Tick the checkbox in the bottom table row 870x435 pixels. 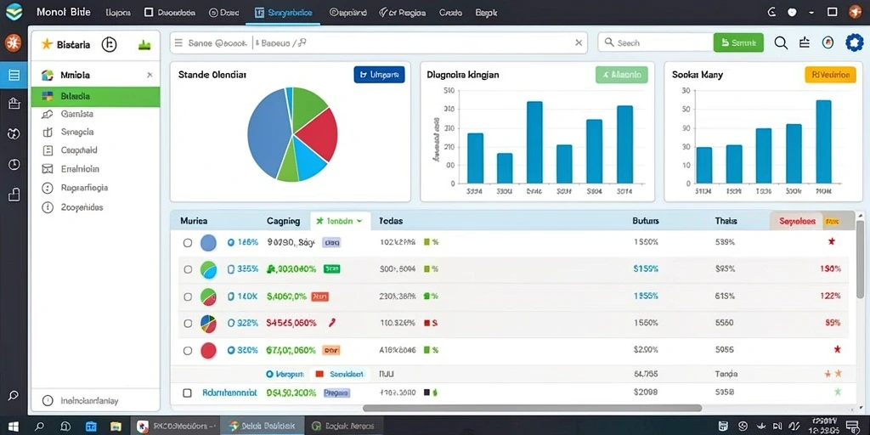click(x=188, y=393)
